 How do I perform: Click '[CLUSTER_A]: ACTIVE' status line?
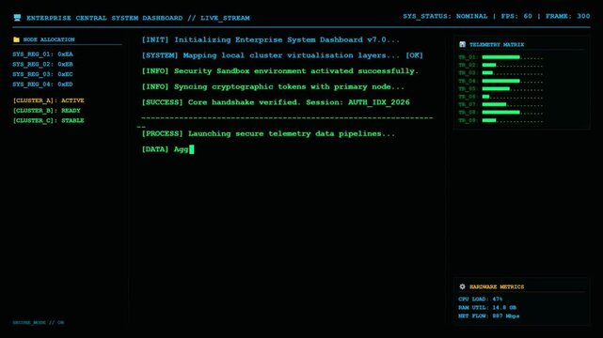click(x=49, y=100)
